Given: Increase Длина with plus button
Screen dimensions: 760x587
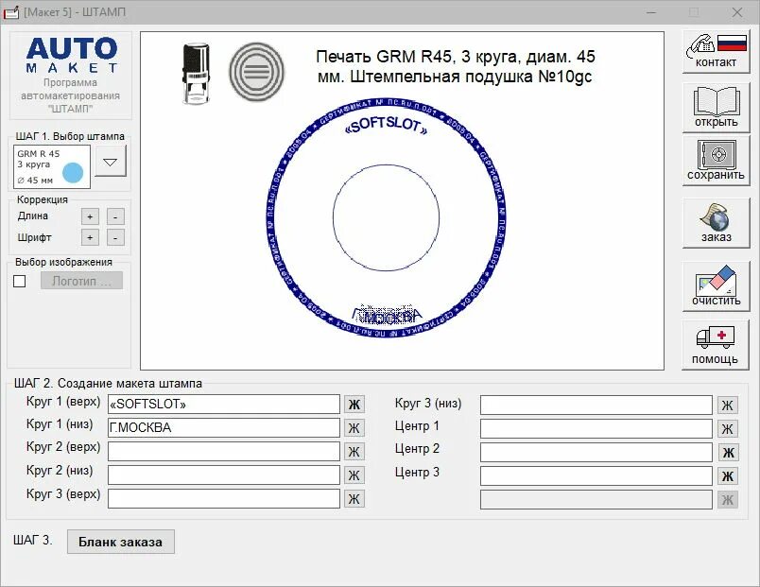Looking at the screenshot, I should pyautogui.click(x=90, y=216).
